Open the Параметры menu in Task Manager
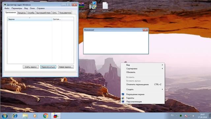This screenshot has height=119, width=211. (x=17, y=8)
